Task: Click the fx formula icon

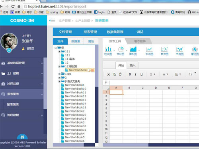Action: [106, 82]
